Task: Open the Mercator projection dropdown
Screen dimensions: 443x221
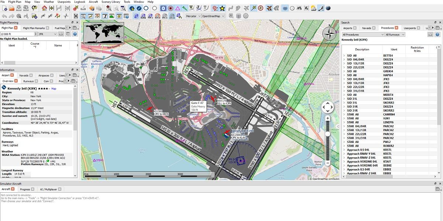Action: [193, 16]
